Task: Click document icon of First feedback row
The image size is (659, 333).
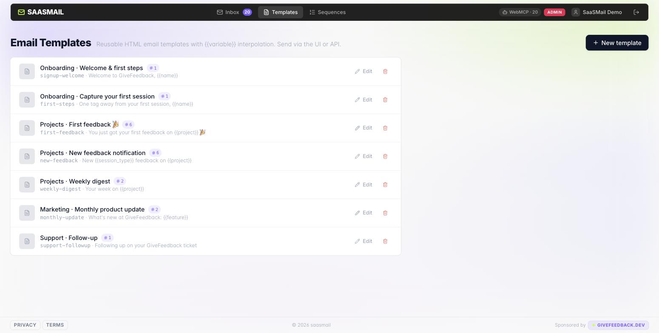Action: 27,128
